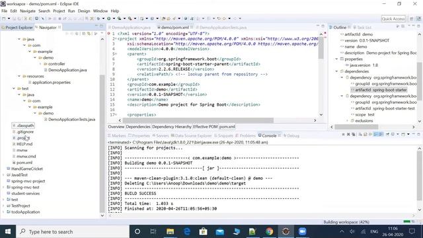The image size is (423, 238).
Task: Open the New file toolbar dropdown arrow
Action: tap(9, 19)
